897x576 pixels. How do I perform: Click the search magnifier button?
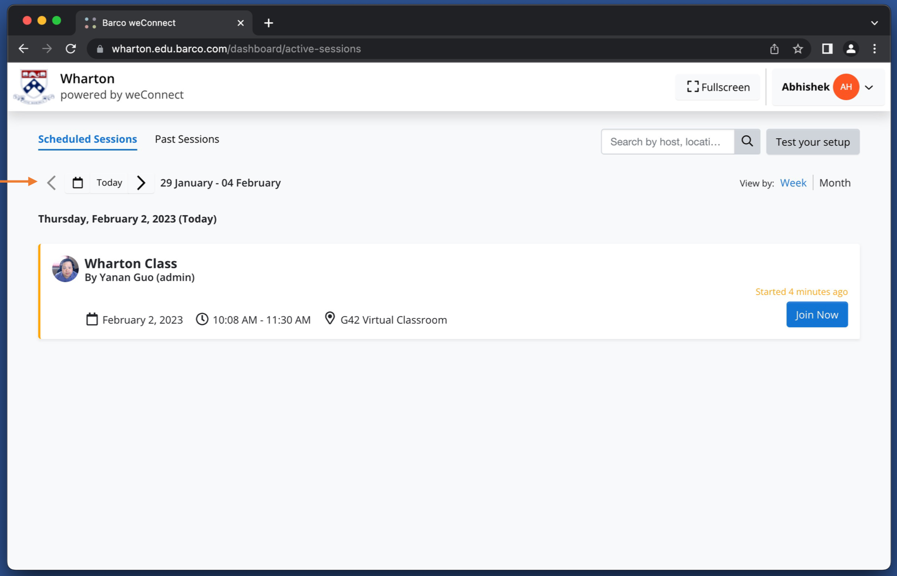click(747, 142)
